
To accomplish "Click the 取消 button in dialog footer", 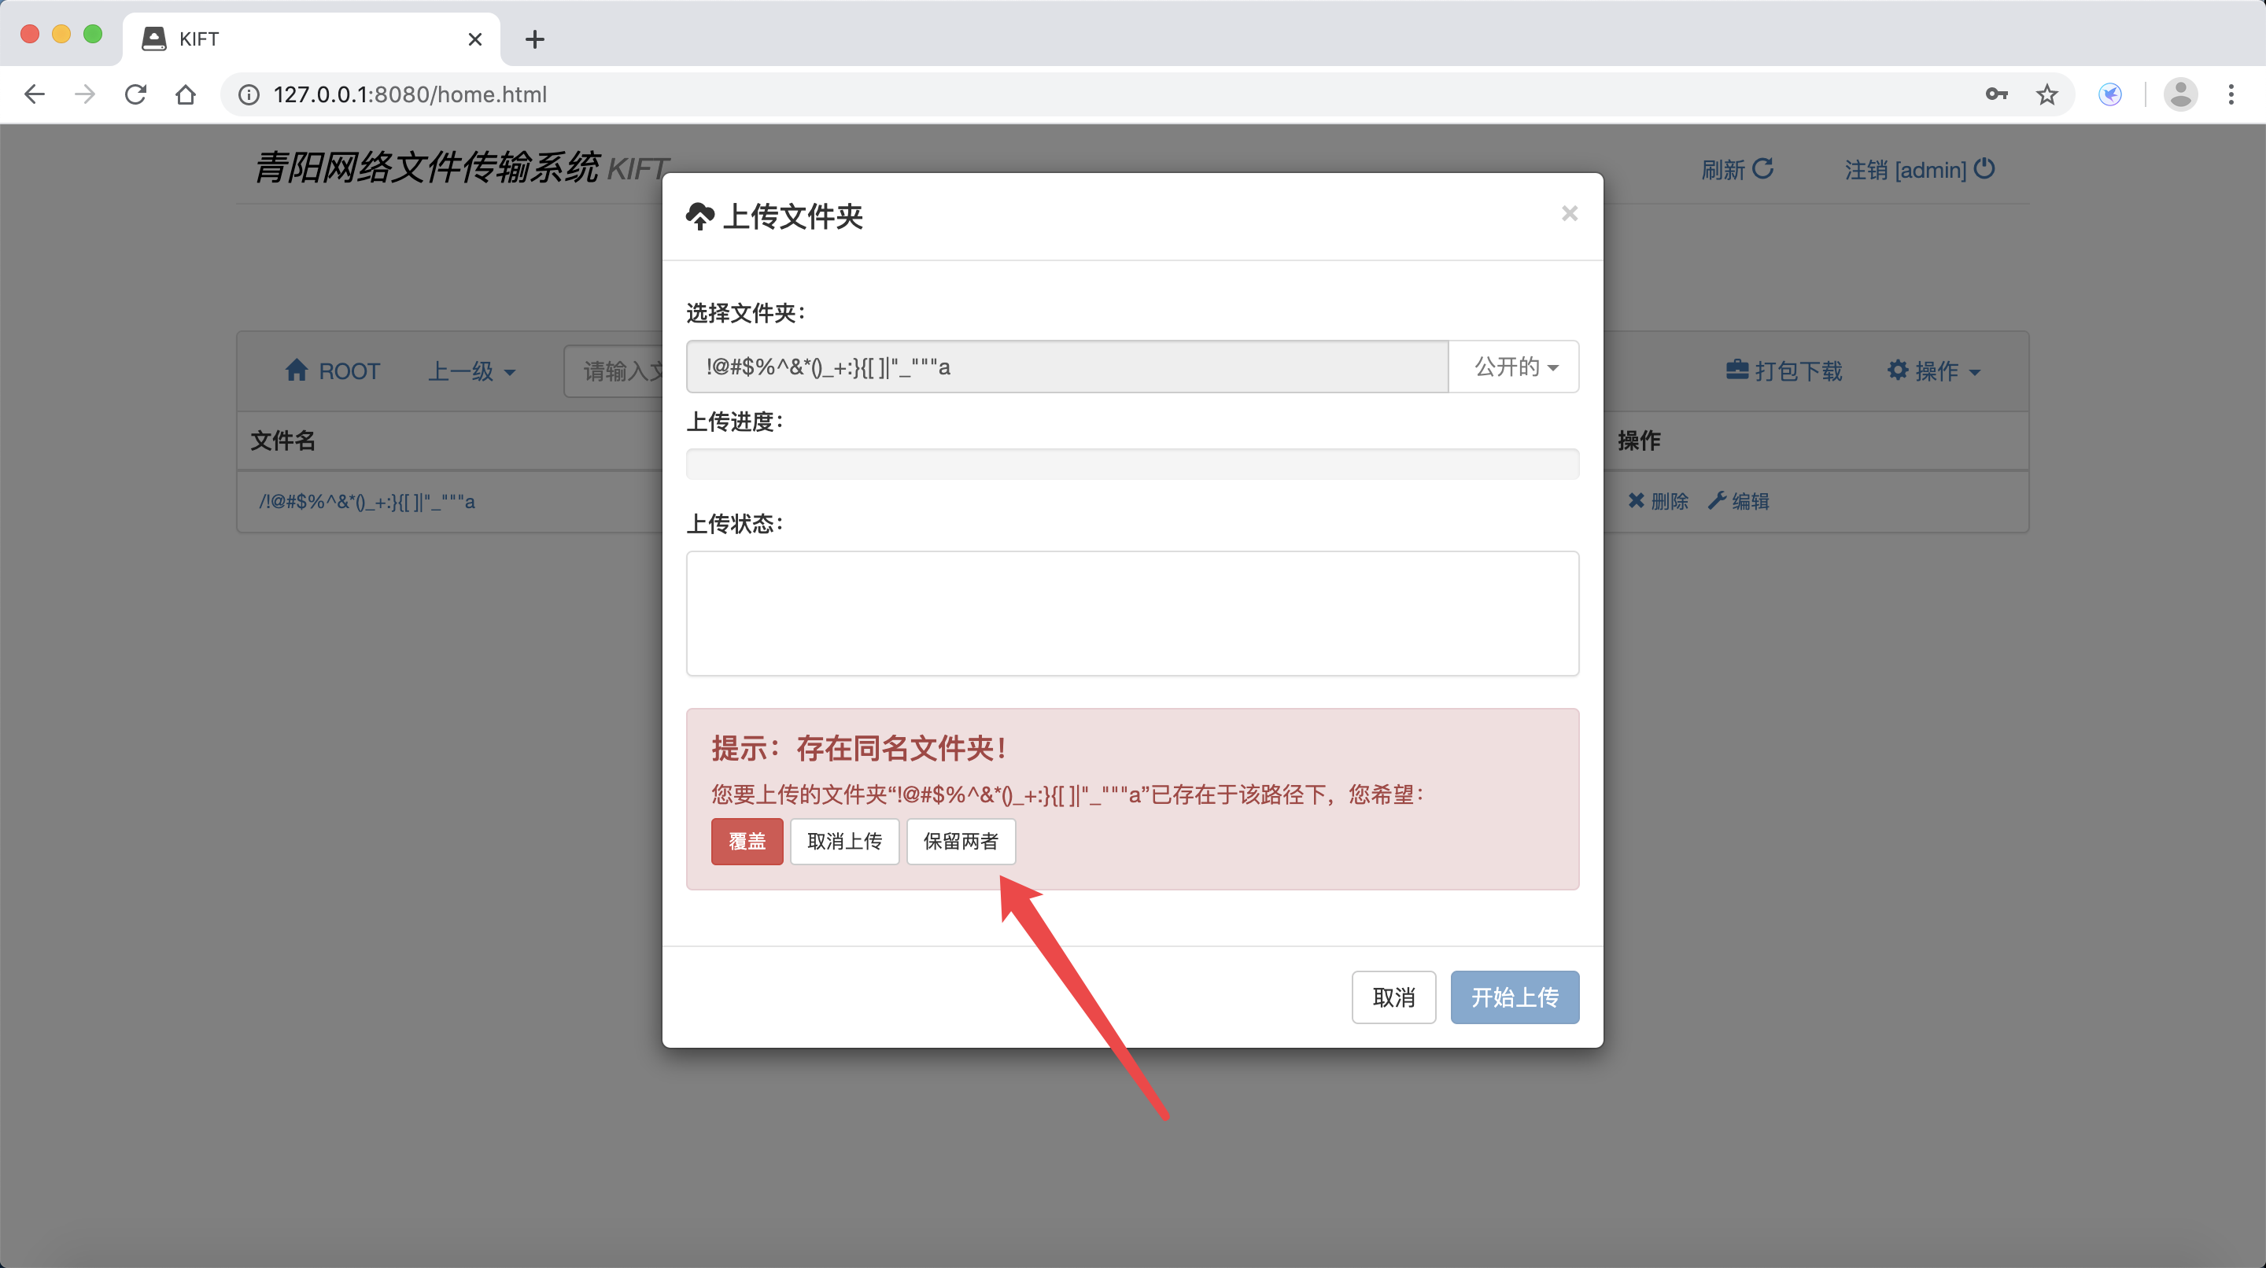I will 1393,997.
